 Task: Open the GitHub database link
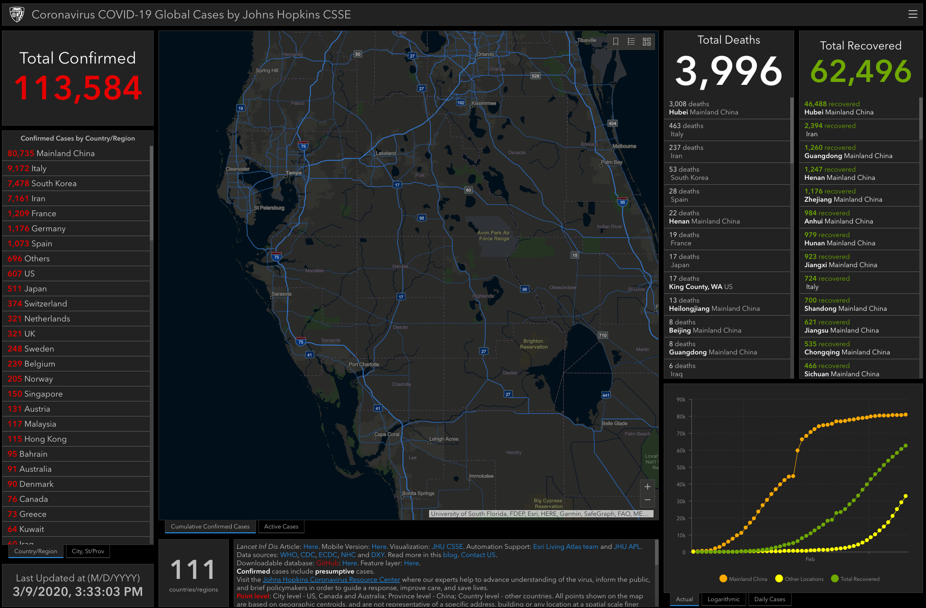pos(327,563)
